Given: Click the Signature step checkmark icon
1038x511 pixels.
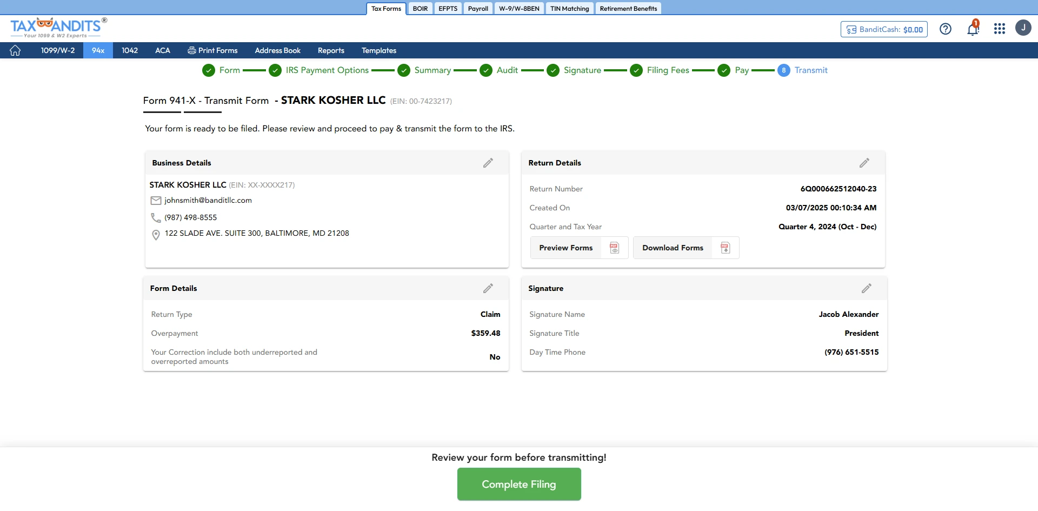Looking at the screenshot, I should pos(553,70).
